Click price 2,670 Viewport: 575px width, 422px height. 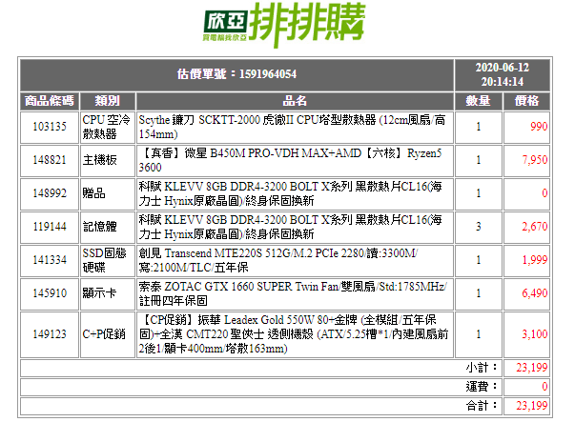[535, 227]
